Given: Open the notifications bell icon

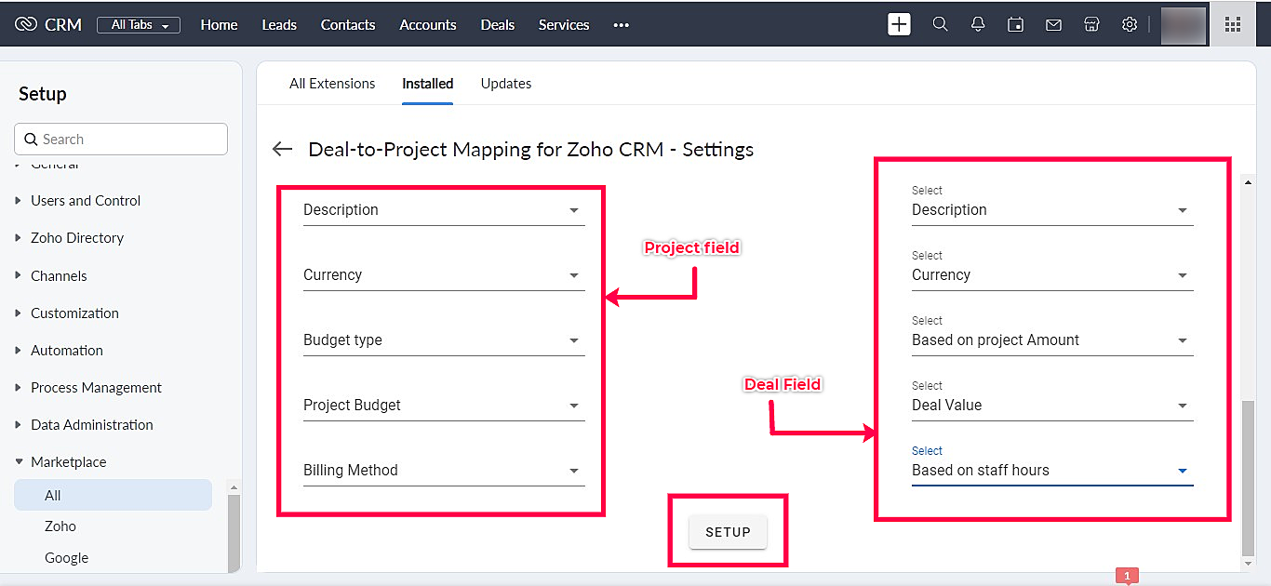Looking at the screenshot, I should point(978,25).
